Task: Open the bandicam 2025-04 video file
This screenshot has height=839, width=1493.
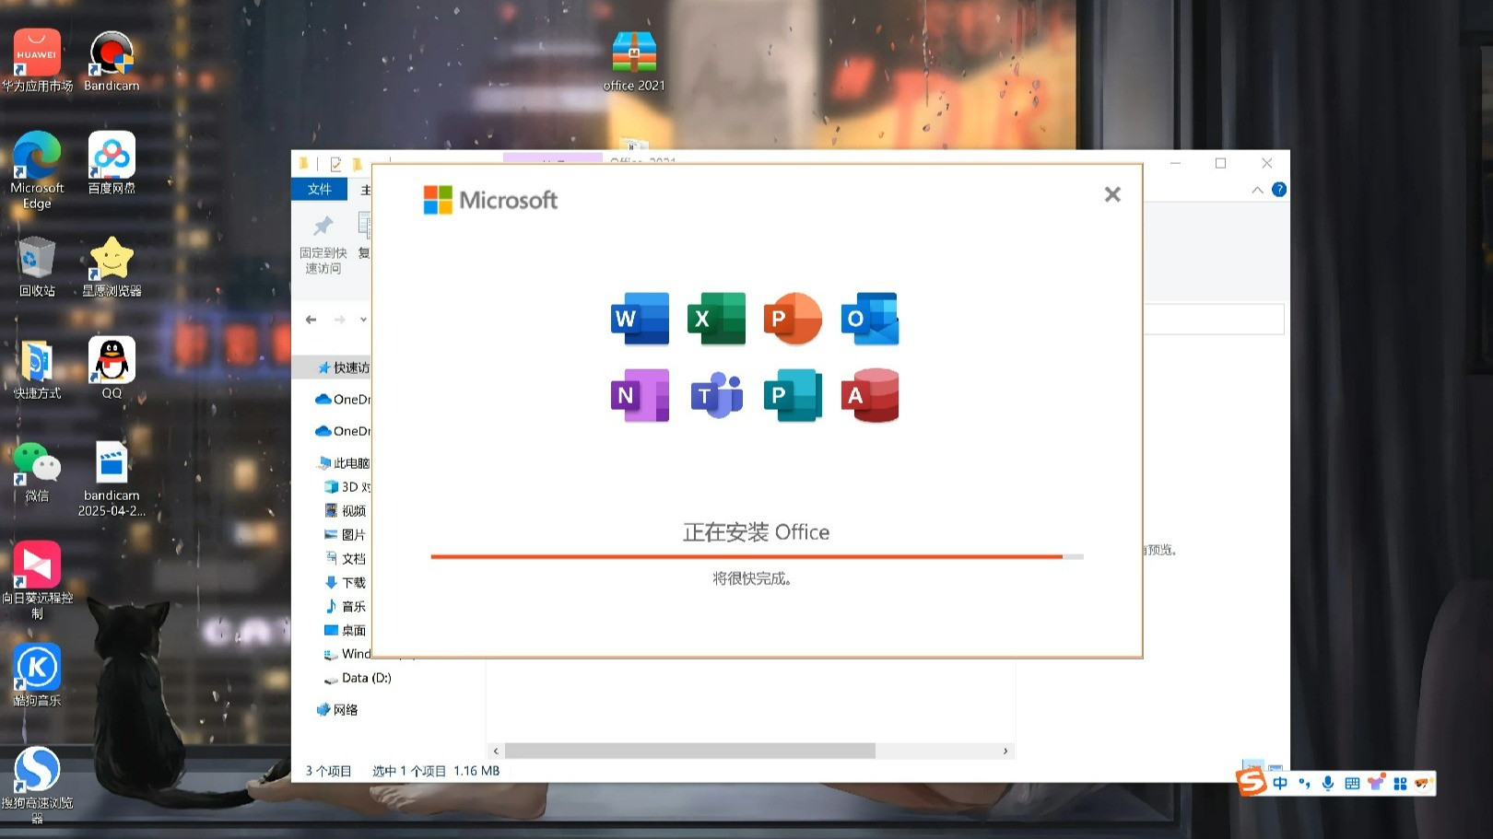Action: click(x=112, y=479)
